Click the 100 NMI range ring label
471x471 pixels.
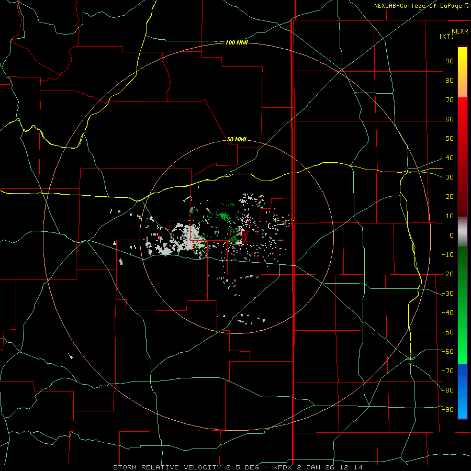pyautogui.click(x=237, y=43)
